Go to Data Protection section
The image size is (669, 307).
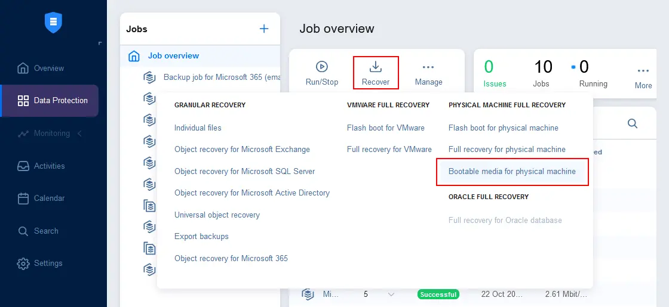point(50,101)
